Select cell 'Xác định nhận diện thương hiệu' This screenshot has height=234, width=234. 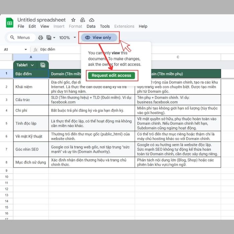point(92,162)
